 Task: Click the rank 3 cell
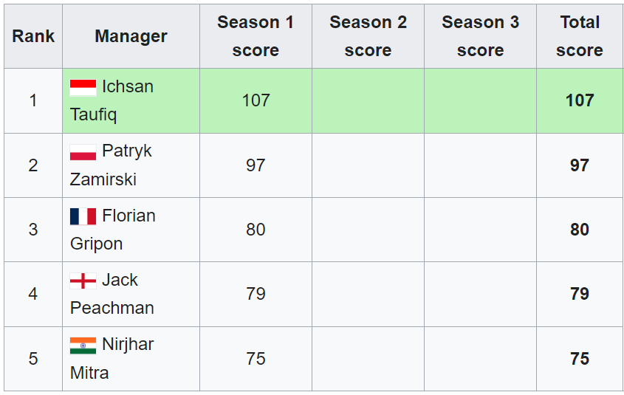point(33,230)
